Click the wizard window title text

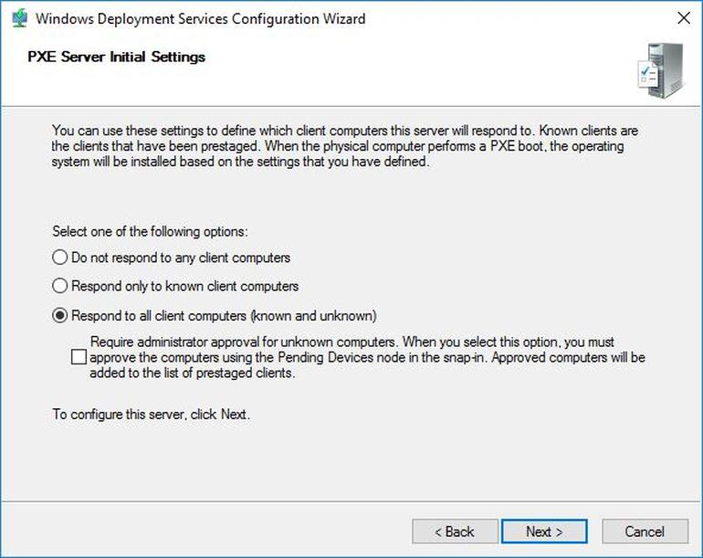(200, 18)
